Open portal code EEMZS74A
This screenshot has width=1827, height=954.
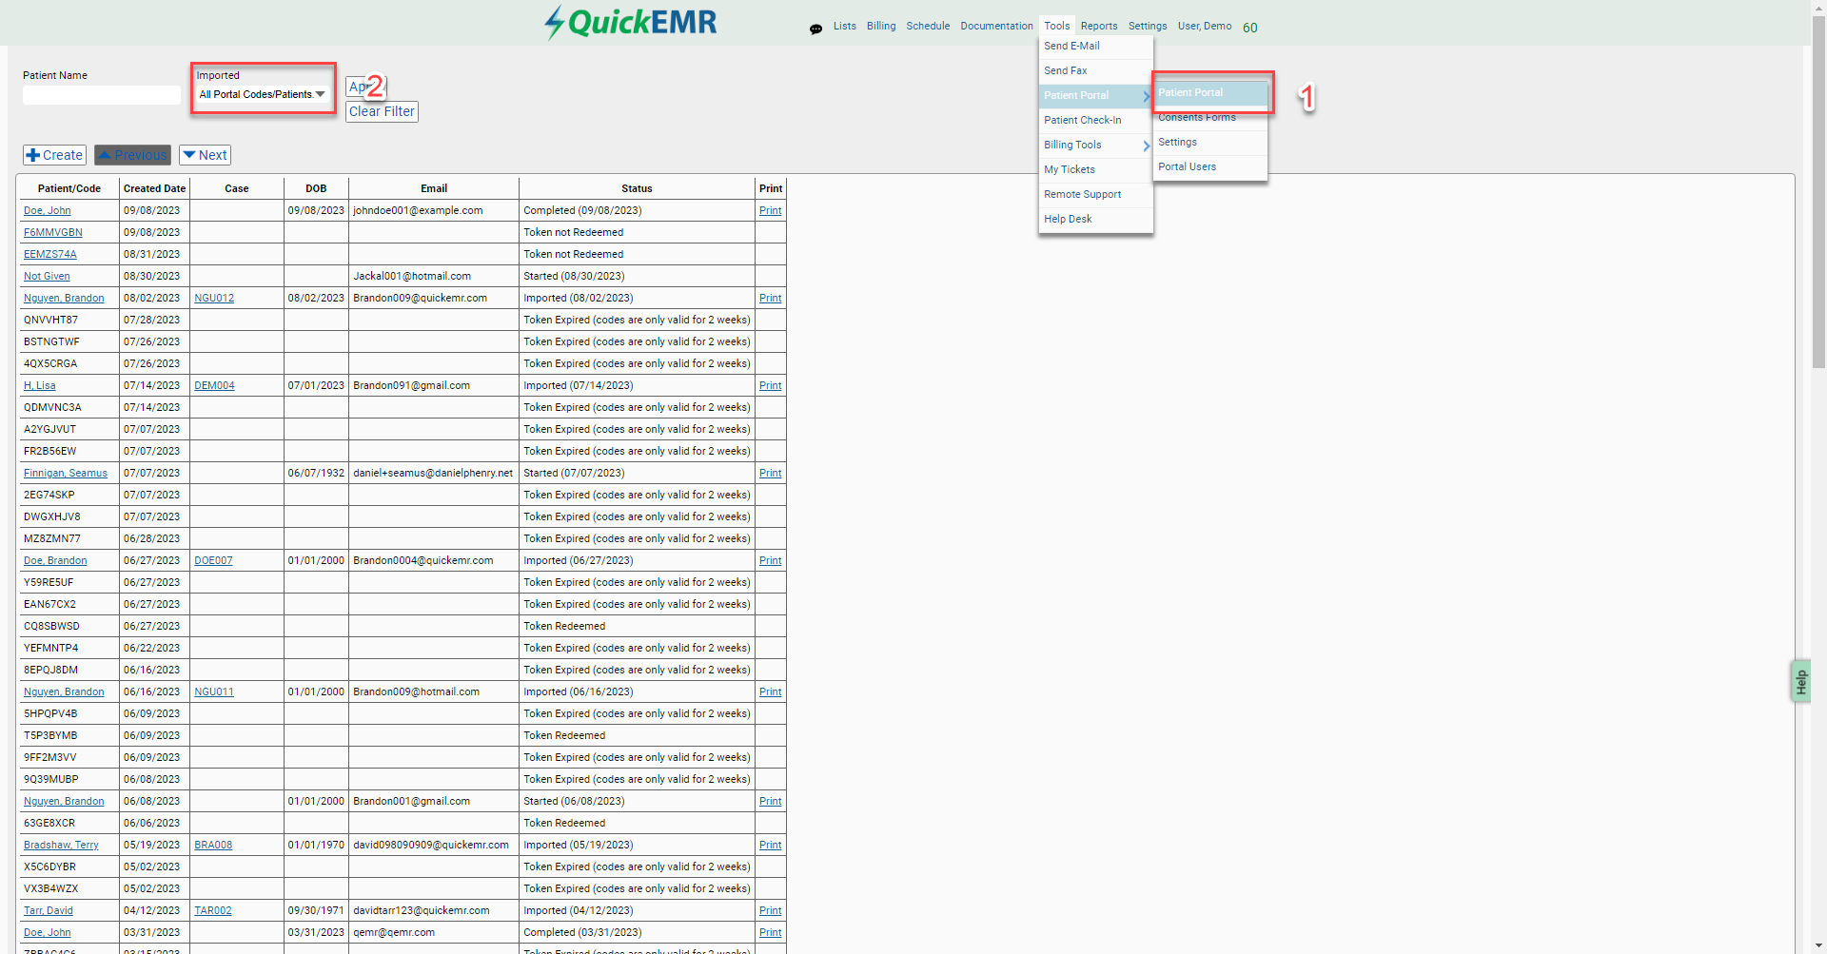50,254
